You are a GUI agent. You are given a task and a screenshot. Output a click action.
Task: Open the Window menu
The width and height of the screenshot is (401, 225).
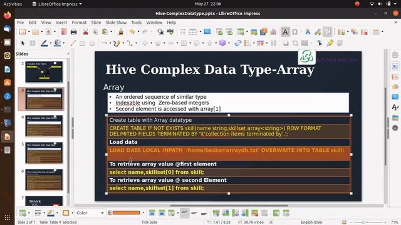tap(154, 22)
